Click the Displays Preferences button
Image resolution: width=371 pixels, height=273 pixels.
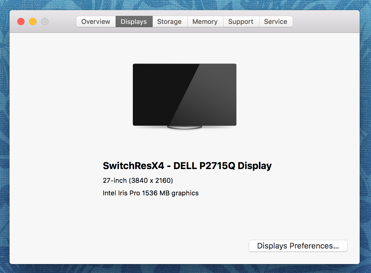[x=298, y=246]
